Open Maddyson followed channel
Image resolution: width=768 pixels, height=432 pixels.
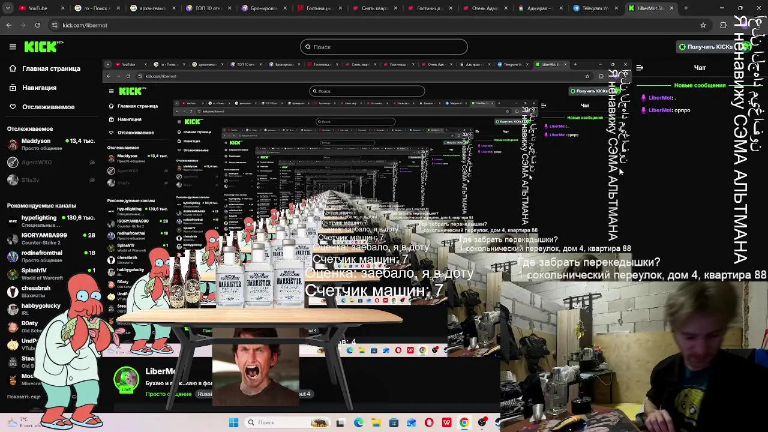pyautogui.click(x=51, y=145)
